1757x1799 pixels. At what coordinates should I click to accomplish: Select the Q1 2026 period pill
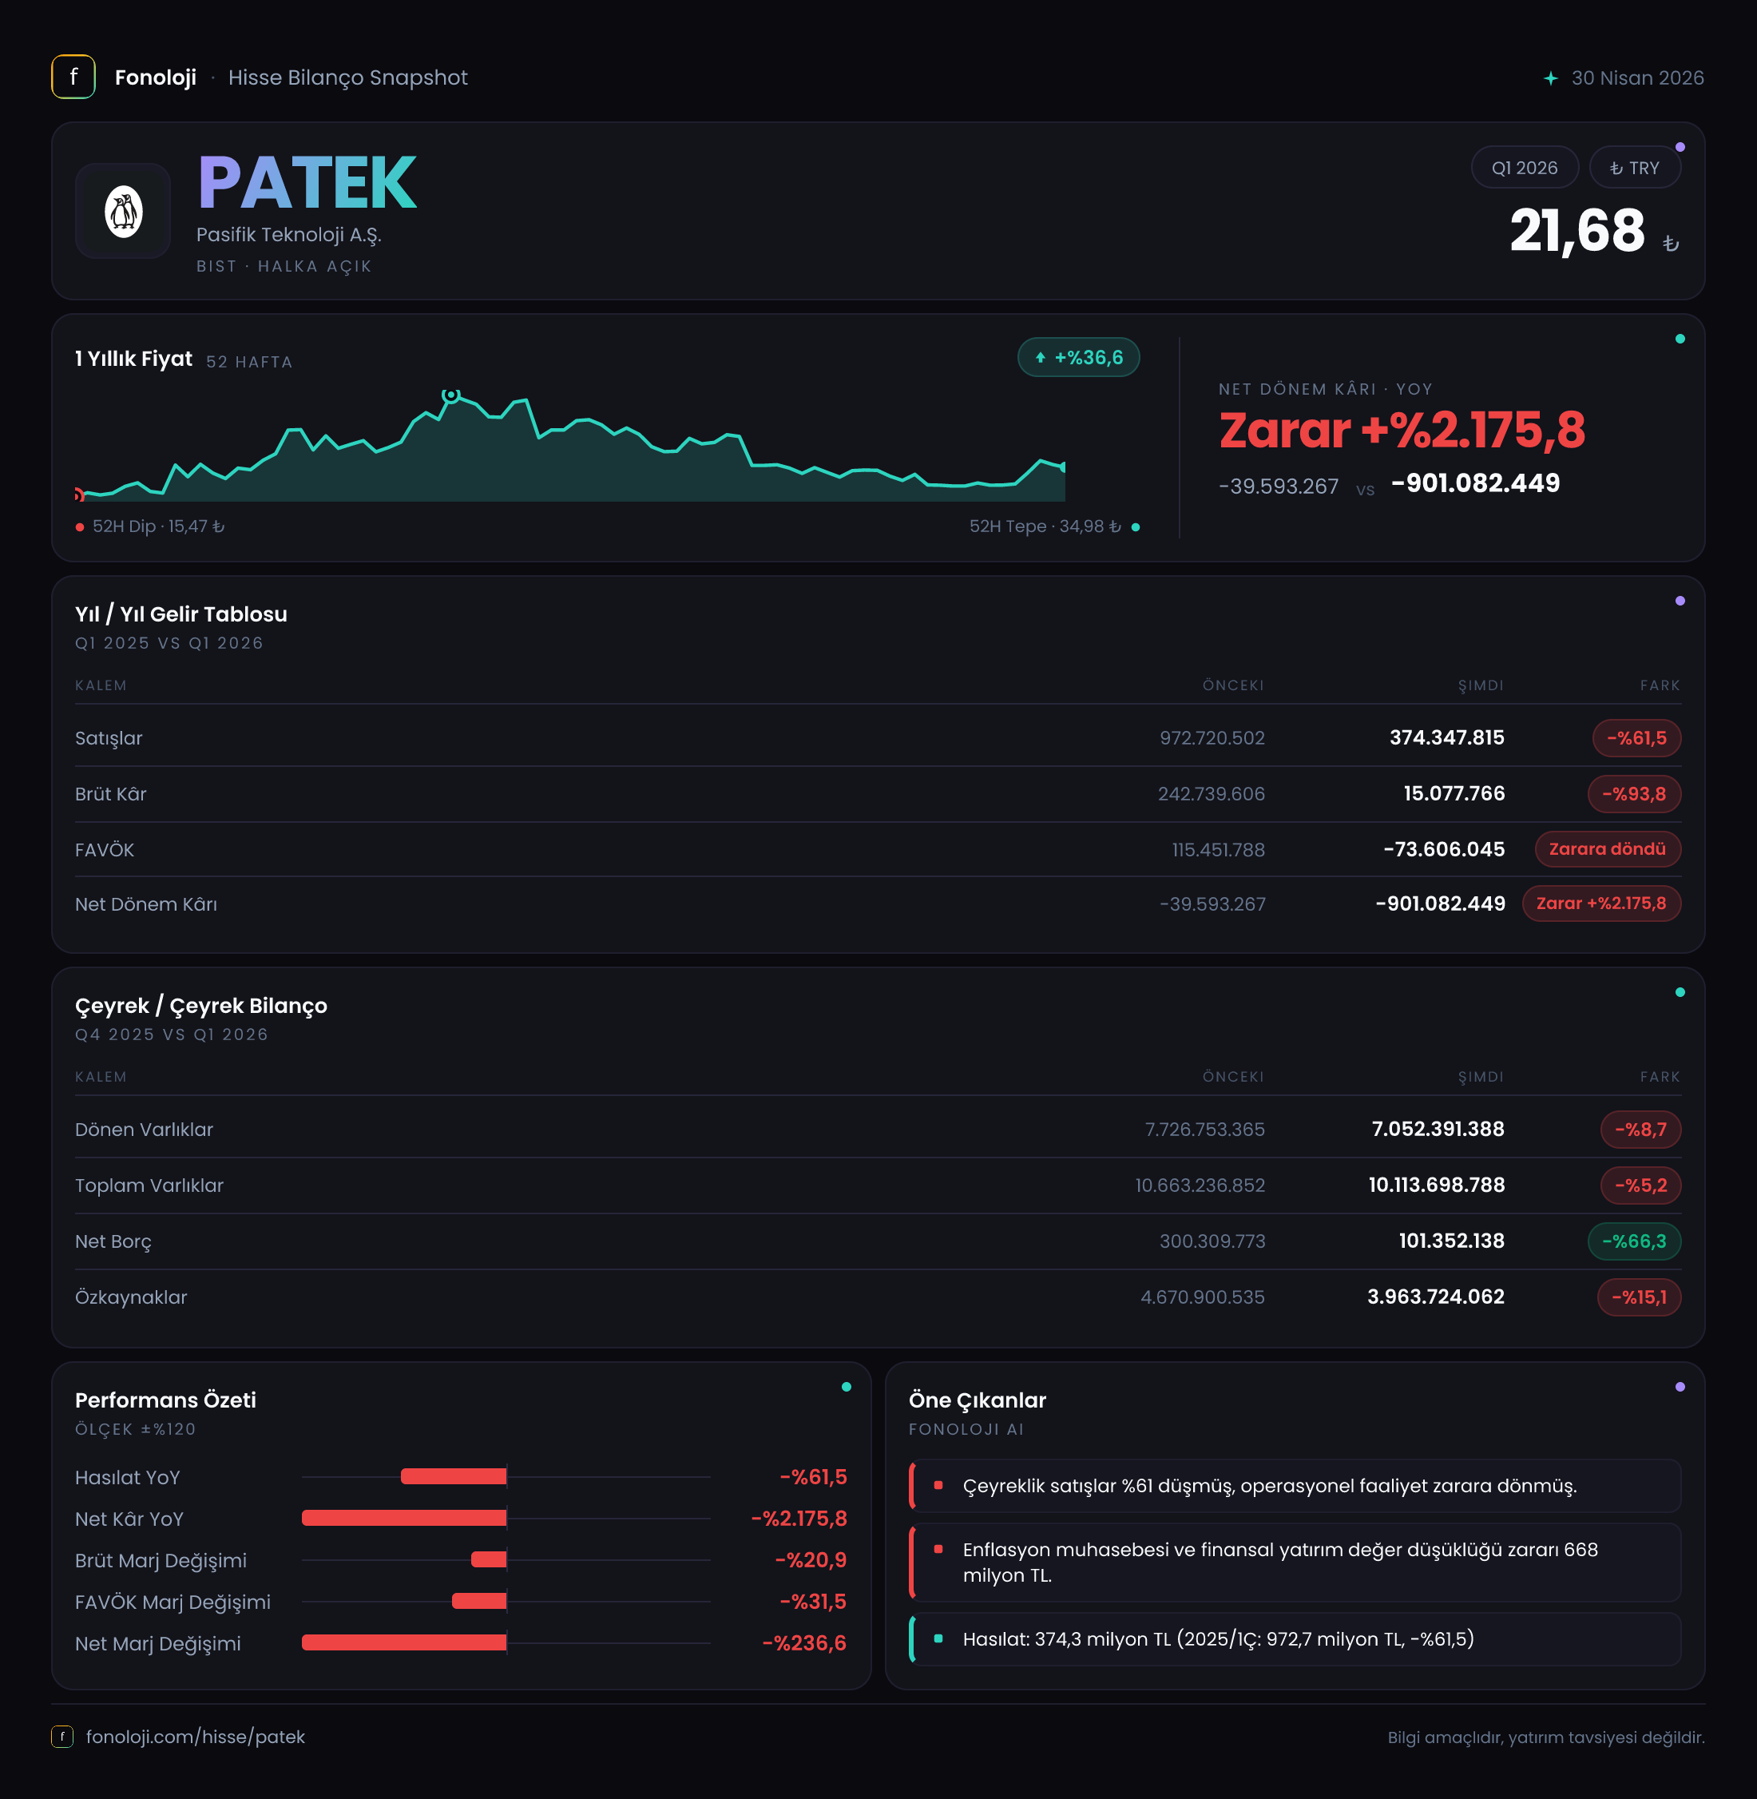click(1525, 168)
